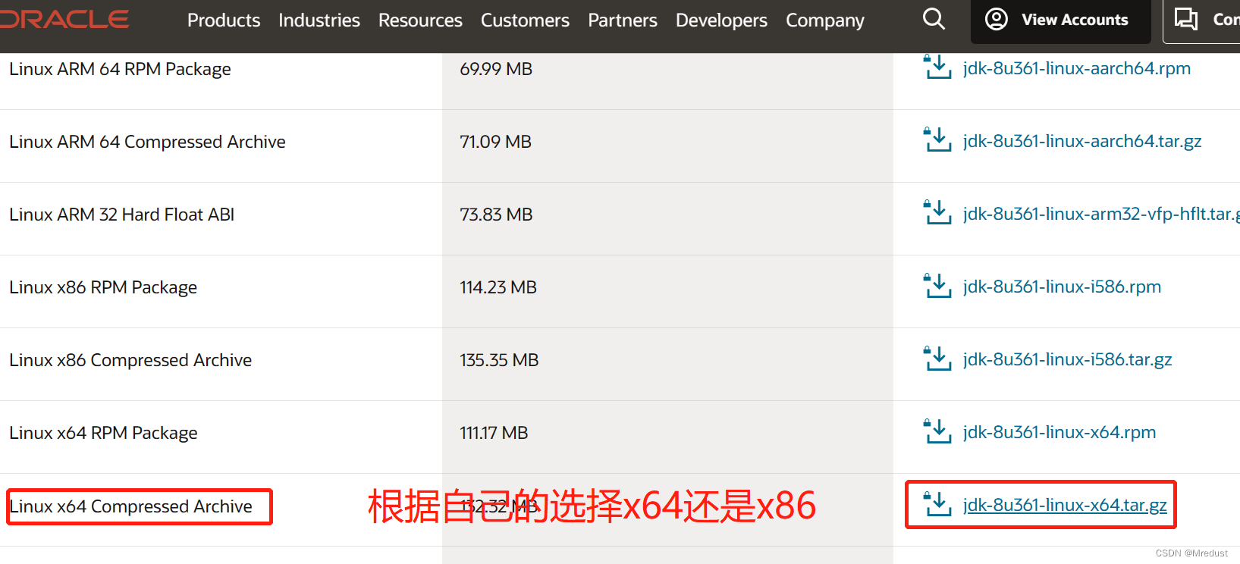Select 'Linux ARM 32 Hard Float ABI' text
This screenshot has width=1240, height=564.
click(121, 215)
